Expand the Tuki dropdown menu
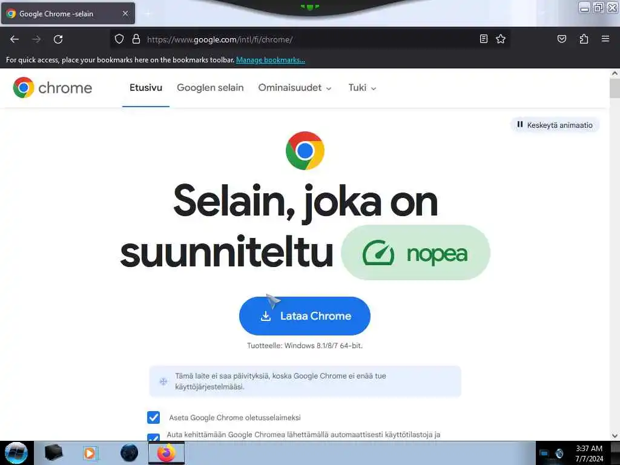The image size is (620, 465). [x=362, y=87]
